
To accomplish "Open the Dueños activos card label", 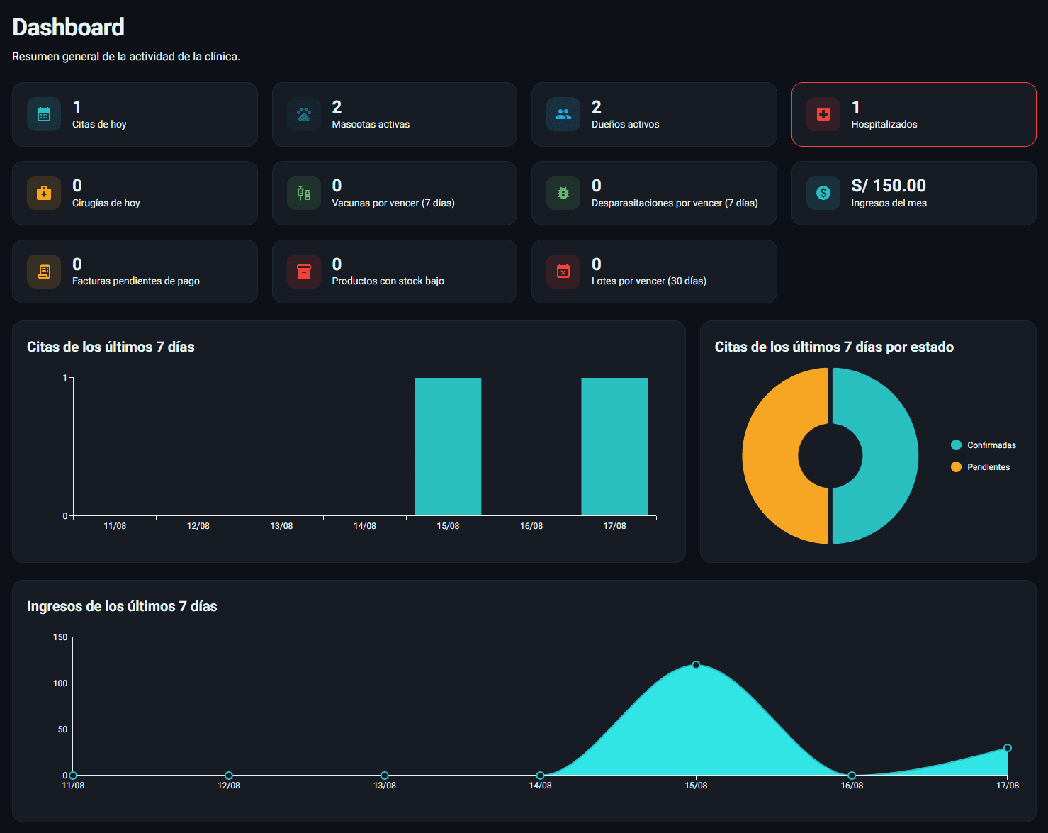I will [x=626, y=124].
